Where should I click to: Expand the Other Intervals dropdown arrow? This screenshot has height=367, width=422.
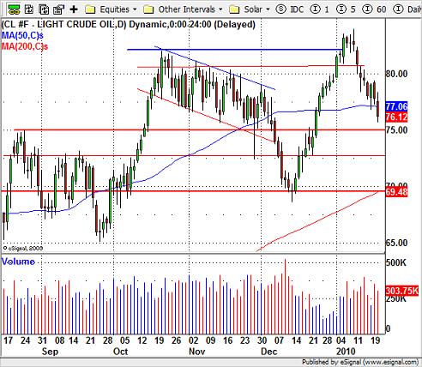click(x=220, y=9)
